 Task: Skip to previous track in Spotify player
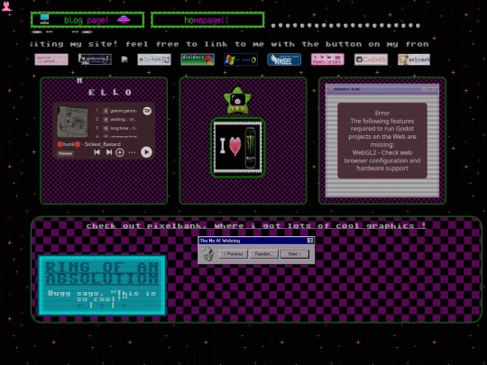point(96,152)
